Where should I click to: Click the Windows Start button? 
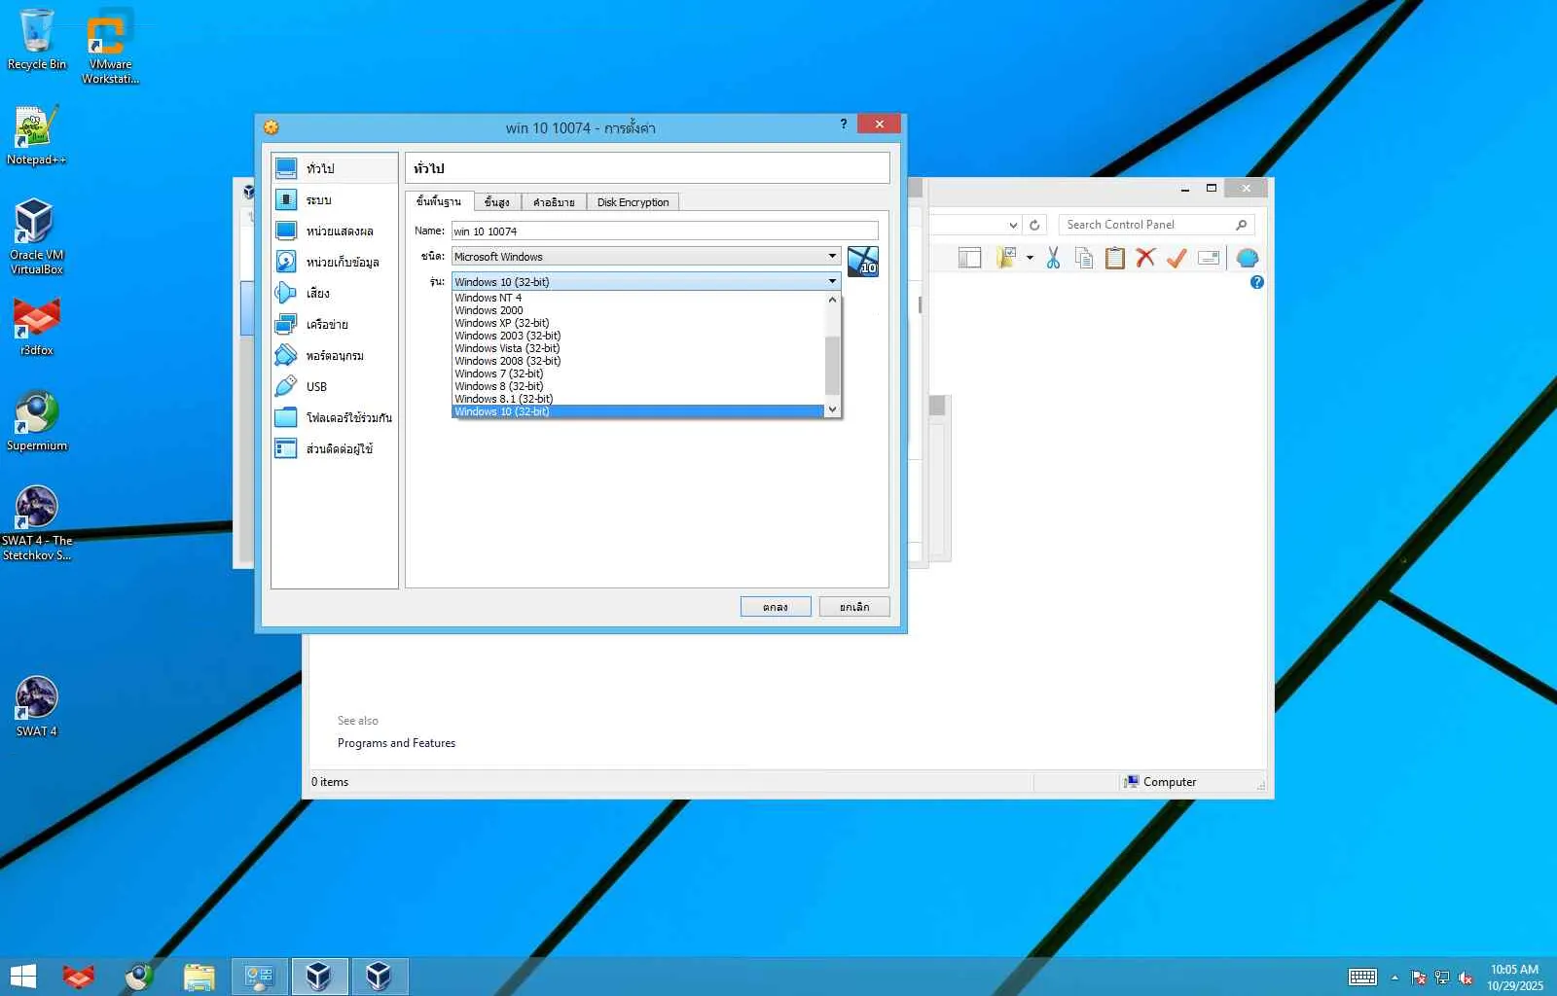point(22,976)
